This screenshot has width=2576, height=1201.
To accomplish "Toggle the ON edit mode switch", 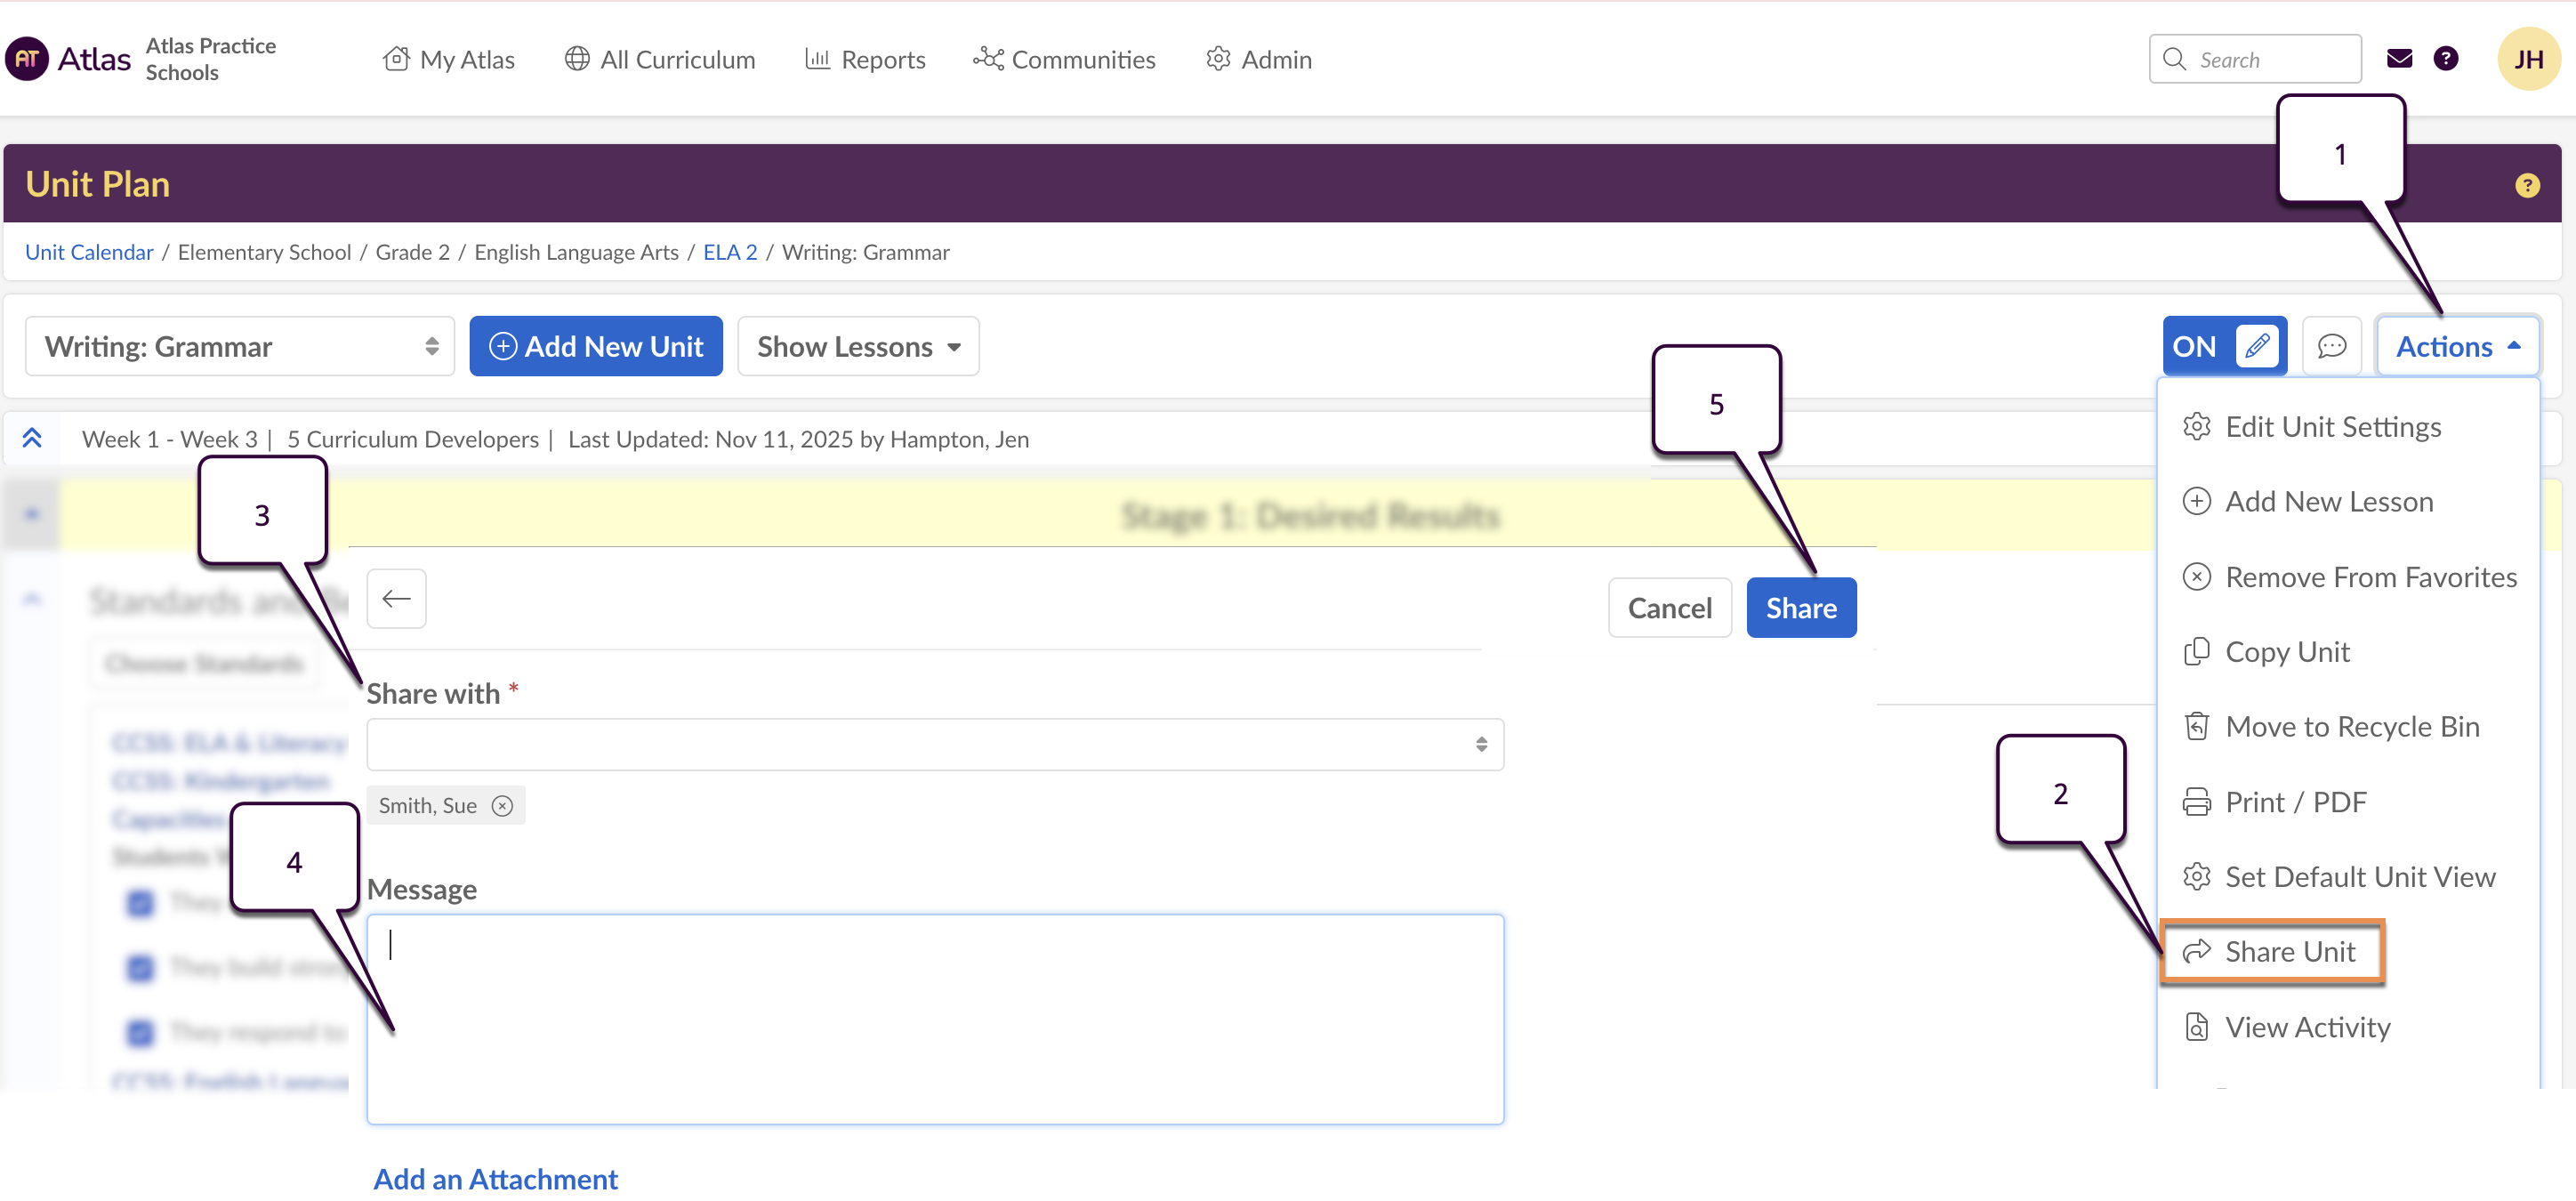I will tap(2223, 346).
